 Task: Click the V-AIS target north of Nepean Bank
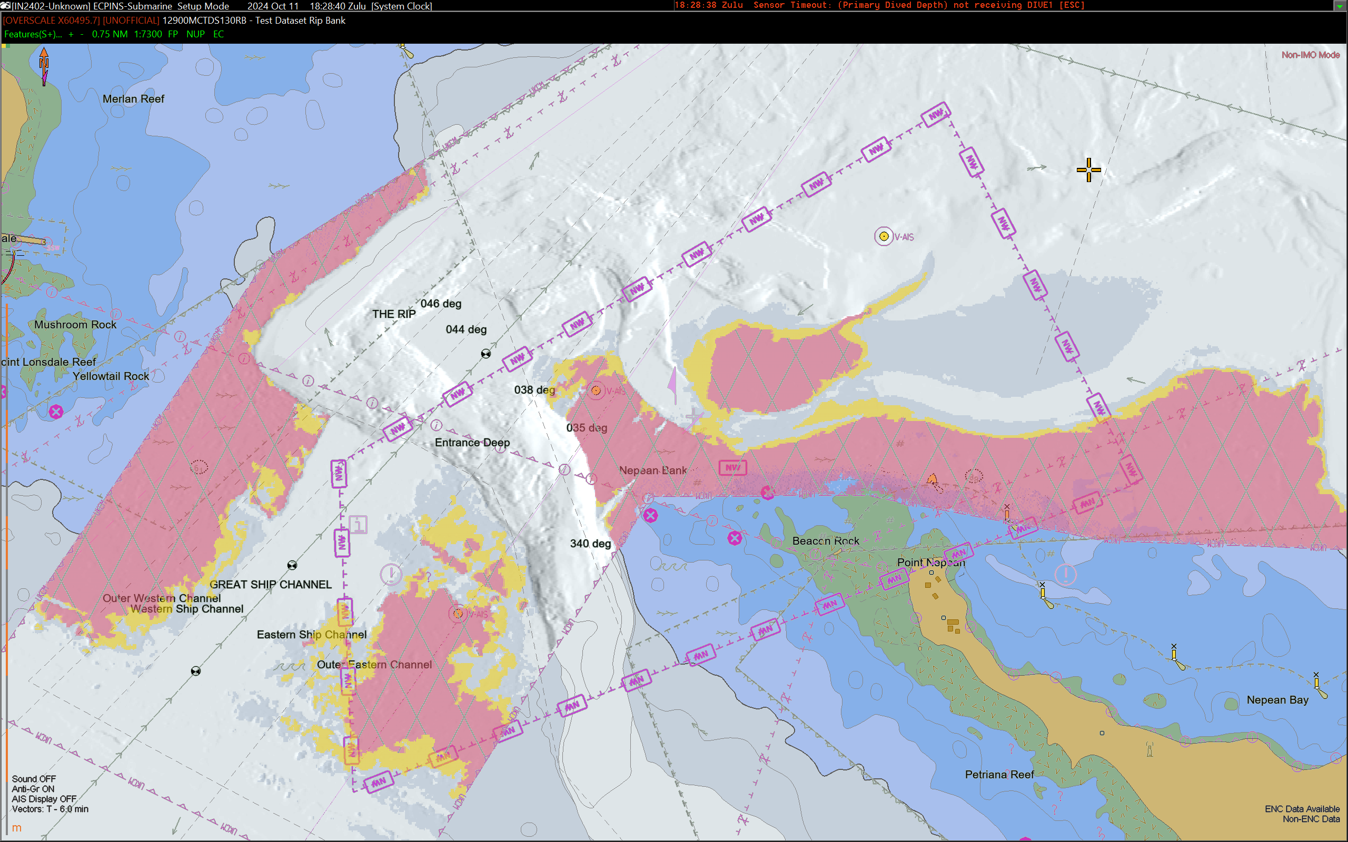tap(884, 237)
